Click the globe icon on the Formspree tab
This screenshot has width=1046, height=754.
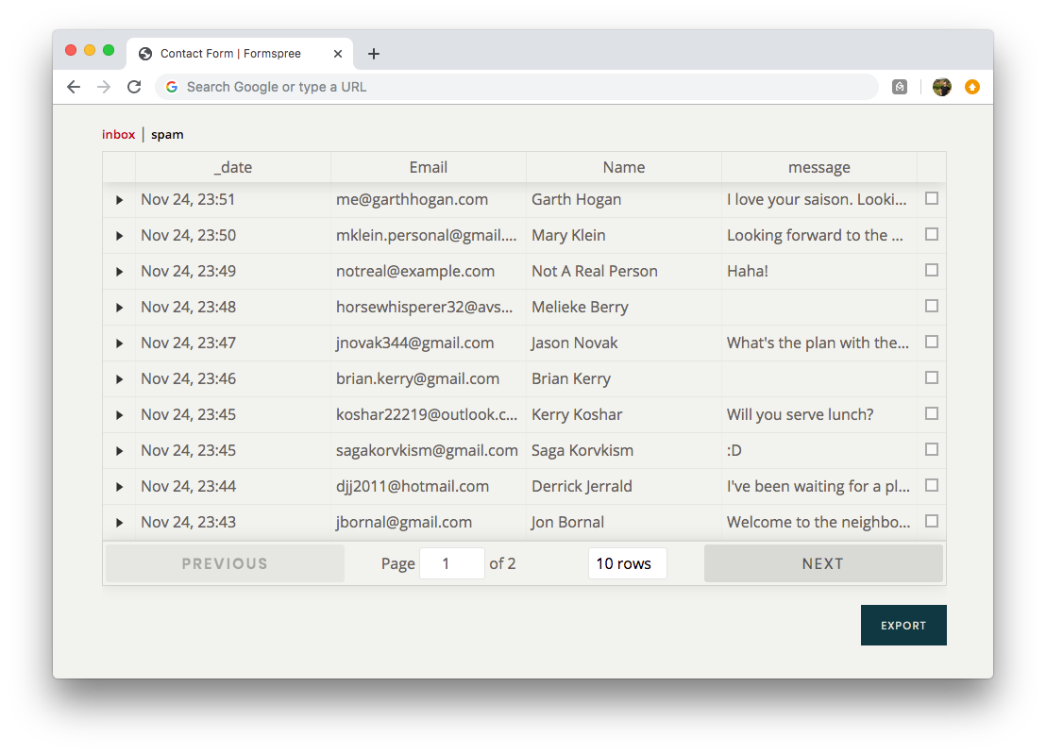(144, 54)
